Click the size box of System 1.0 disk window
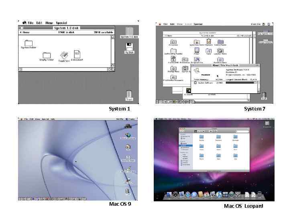Image resolution: width=289 pixels, height=217 pixels. point(113,69)
